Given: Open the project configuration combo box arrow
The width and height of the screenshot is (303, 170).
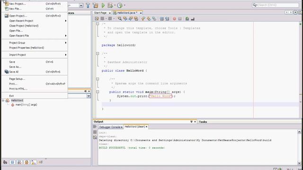Looking at the screenshot, I should pyautogui.click(x=81, y=5).
